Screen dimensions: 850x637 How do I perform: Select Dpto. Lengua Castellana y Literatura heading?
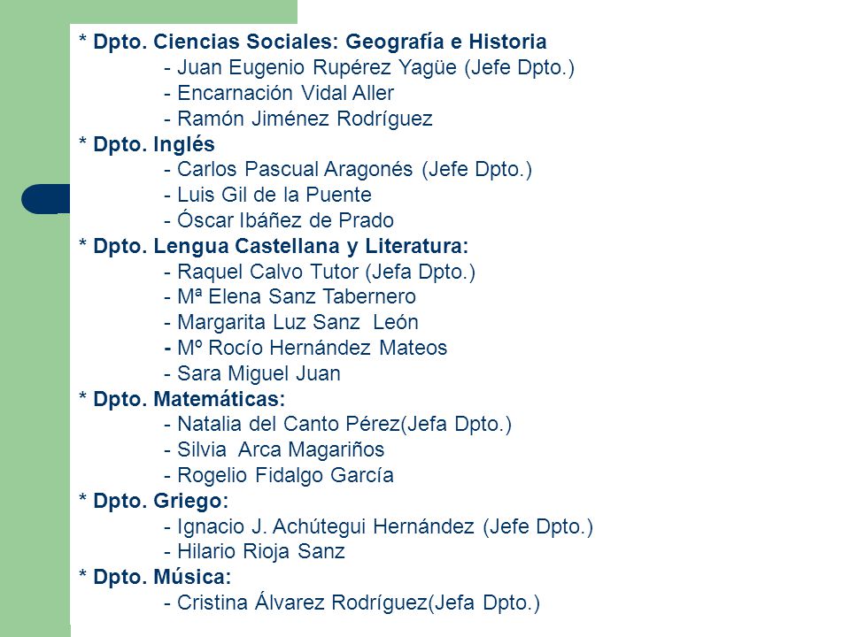(274, 246)
